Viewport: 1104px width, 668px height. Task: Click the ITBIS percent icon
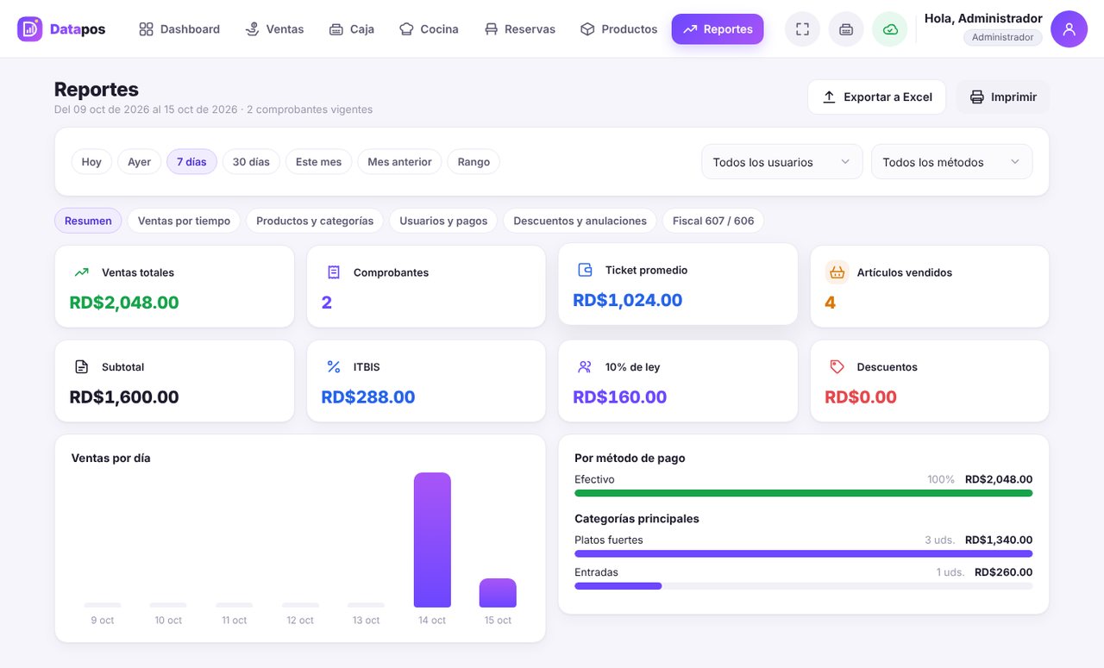pos(334,367)
